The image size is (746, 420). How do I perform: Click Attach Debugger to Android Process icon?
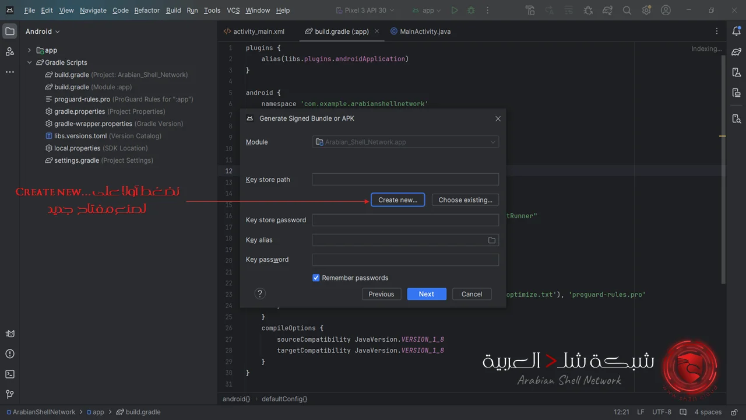(588, 10)
